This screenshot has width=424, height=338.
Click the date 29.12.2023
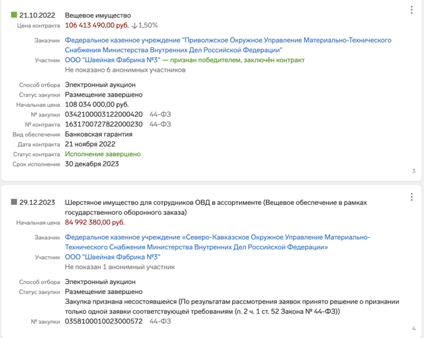point(37,202)
